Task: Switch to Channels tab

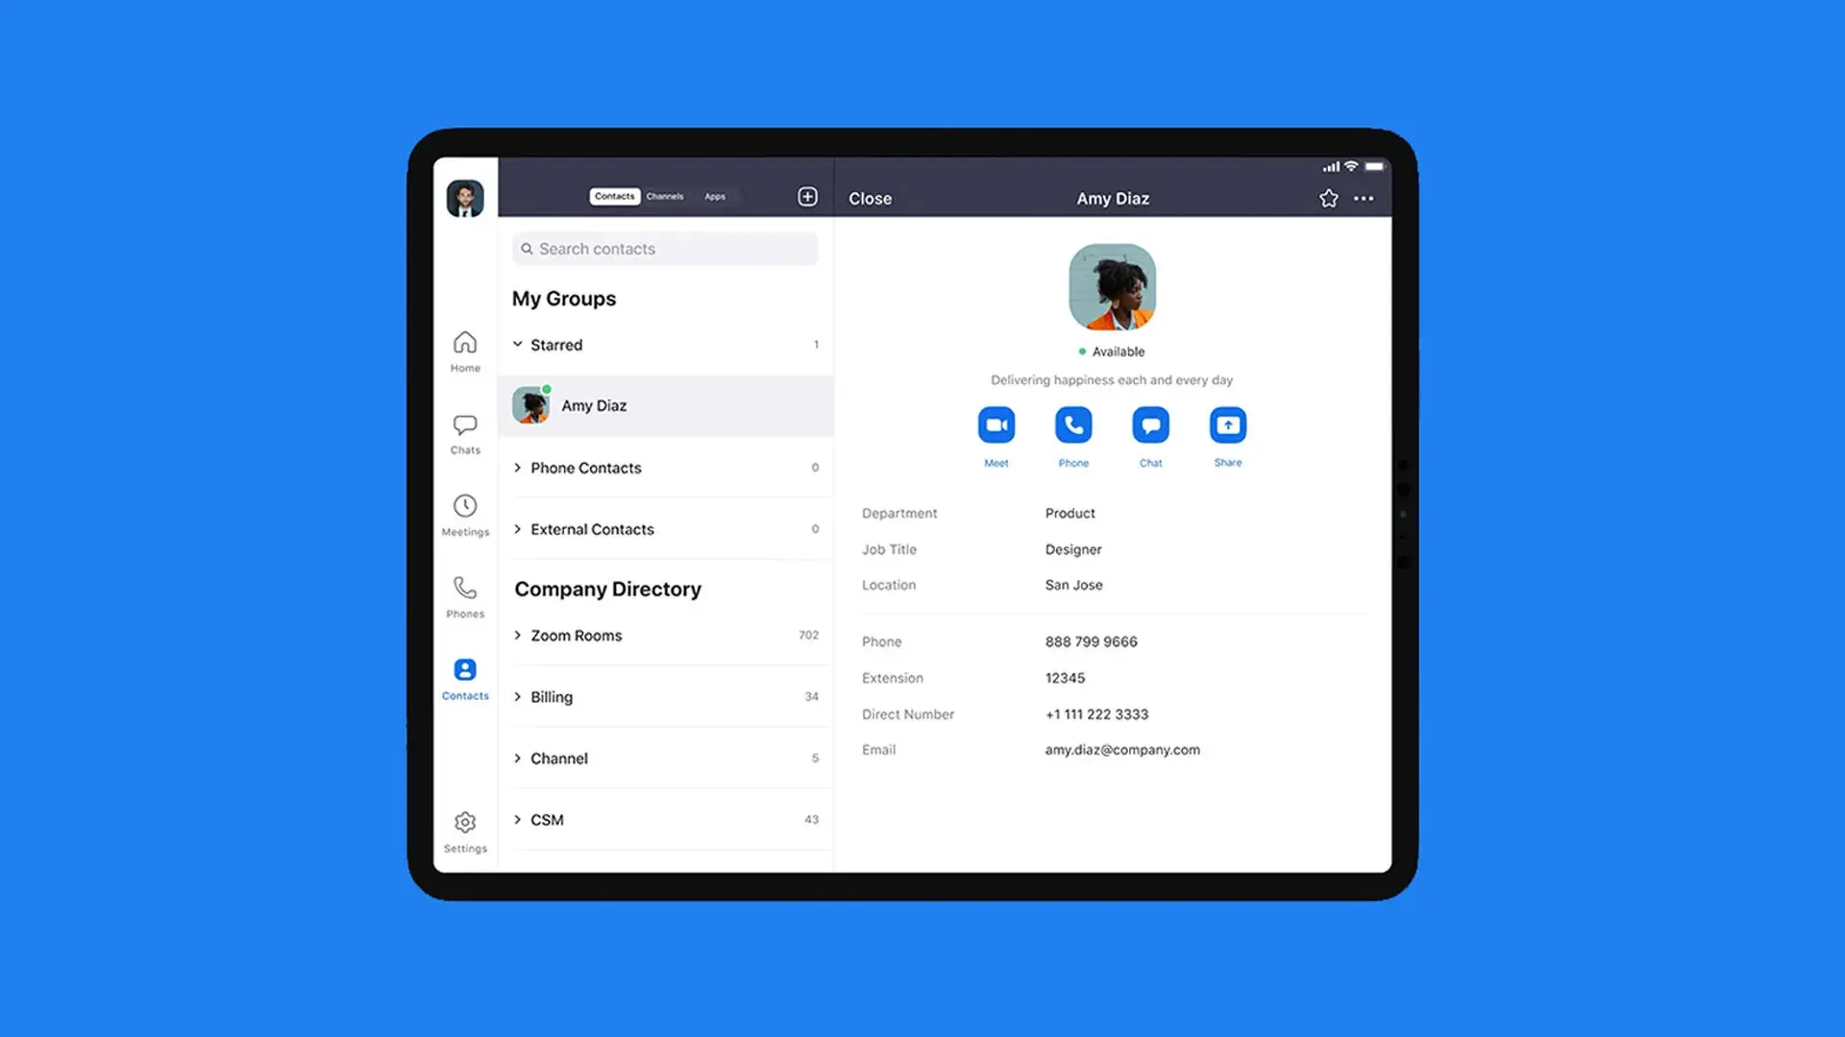Action: pos(665,196)
